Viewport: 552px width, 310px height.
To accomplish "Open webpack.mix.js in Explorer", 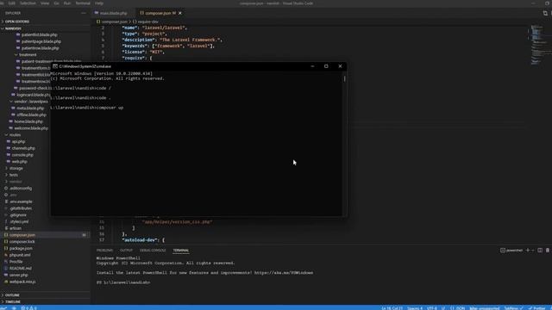I will pos(22,282).
